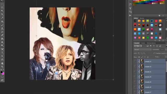Select the Paint Bucket tool

2,39
